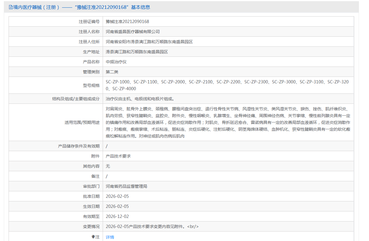This screenshot has width=369, height=241.
Task: Click the 型号规格 label
Action: point(91,85)
